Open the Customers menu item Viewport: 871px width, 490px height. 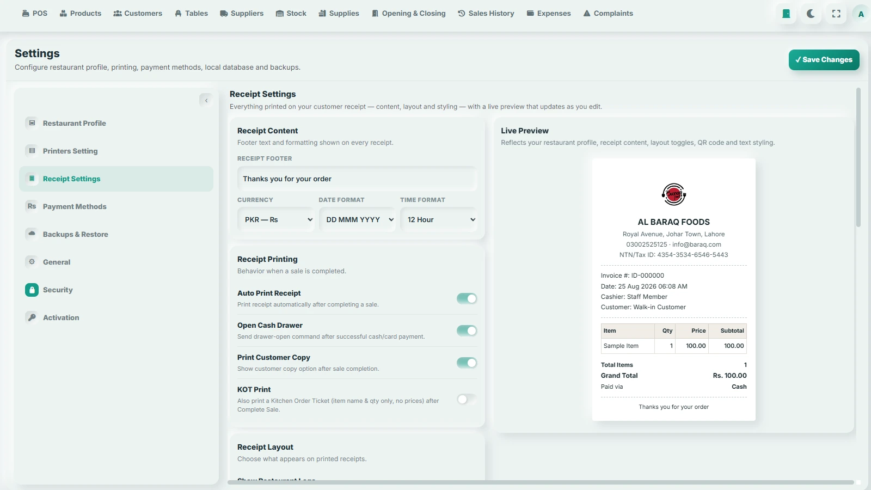138,13
